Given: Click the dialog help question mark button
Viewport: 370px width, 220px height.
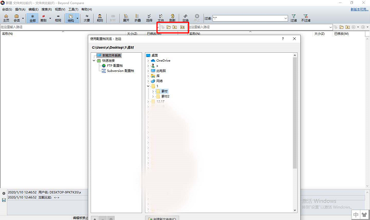Looking at the screenshot, I should [x=283, y=39].
